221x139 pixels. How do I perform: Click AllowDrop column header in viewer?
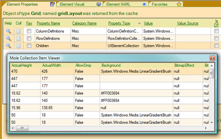[x=83, y=65]
